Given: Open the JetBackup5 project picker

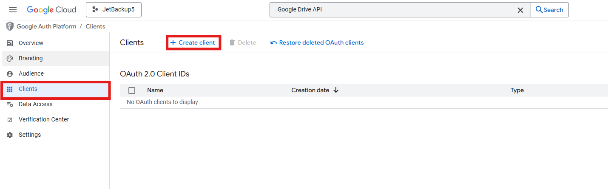Looking at the screenshot, I should pyautogui.click(x=114, y=10).
